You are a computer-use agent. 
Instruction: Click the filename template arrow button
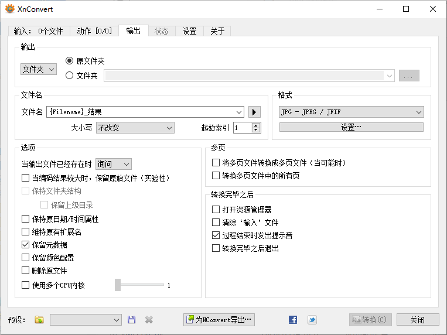(x=254, y=112)
